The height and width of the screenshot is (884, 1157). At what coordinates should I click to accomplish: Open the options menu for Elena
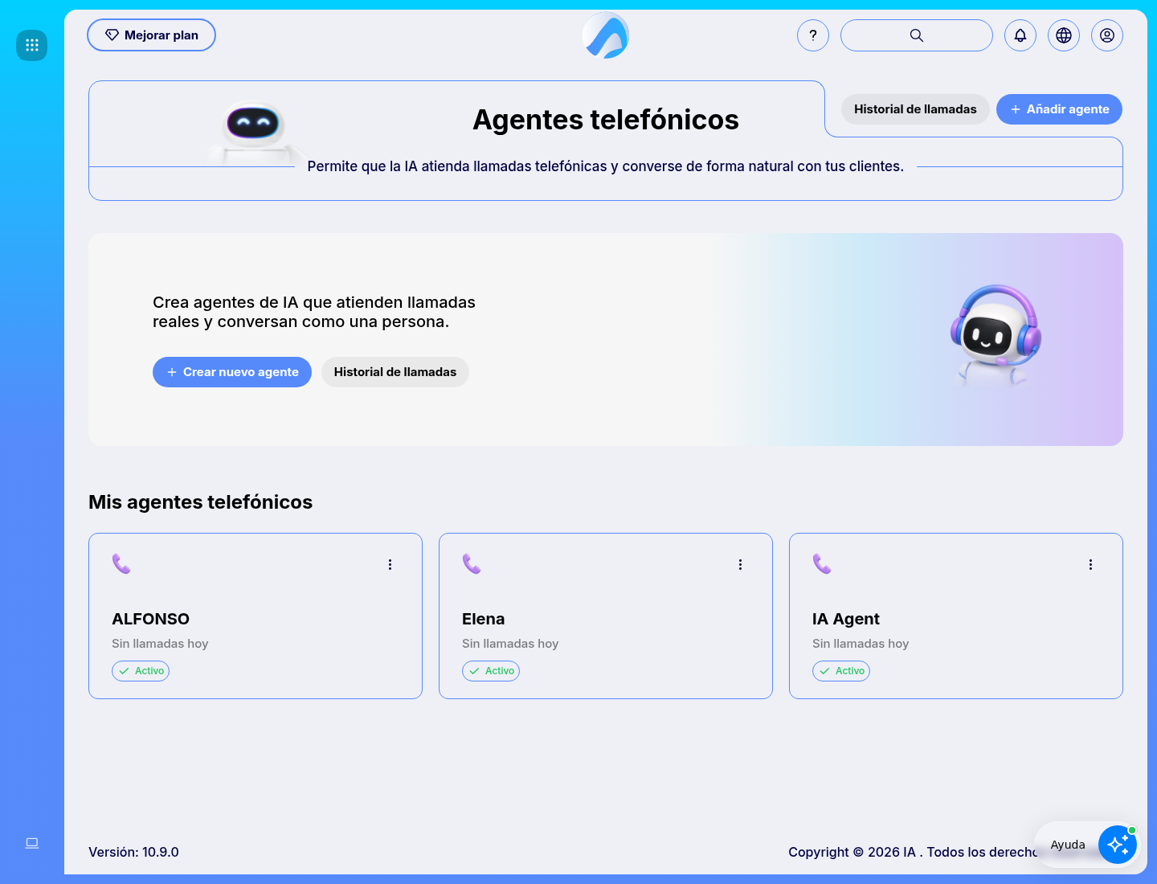(x=741, y=565)
